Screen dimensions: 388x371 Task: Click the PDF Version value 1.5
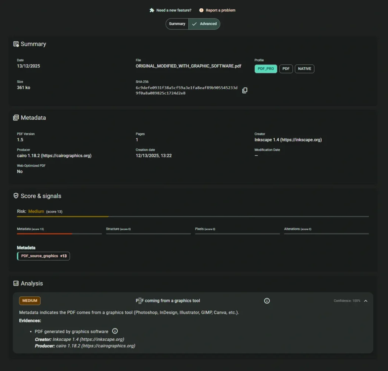coord(20,140)
